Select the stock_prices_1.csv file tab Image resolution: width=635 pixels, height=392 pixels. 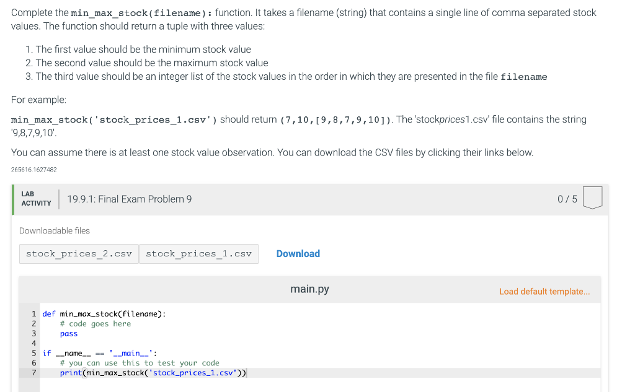198,254
